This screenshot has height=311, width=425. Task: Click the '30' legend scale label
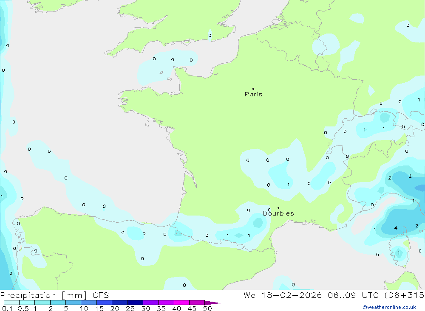click(x=146, y=308)
